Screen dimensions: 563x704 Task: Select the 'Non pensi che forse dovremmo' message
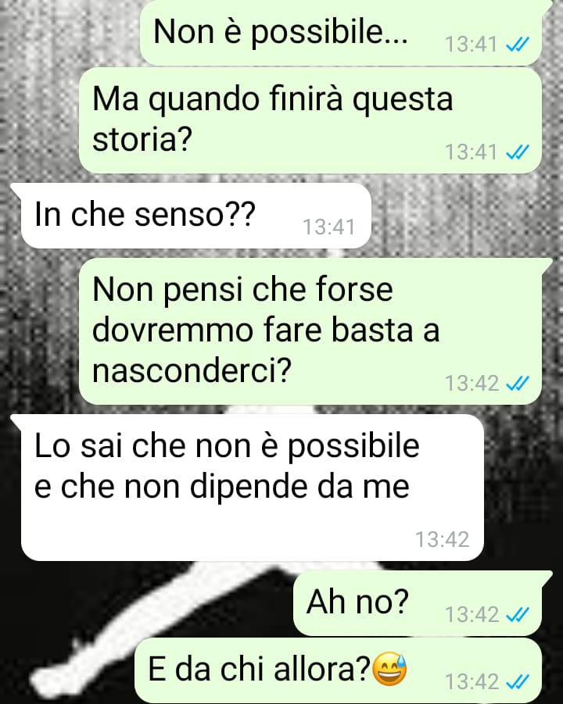[310, 331]
